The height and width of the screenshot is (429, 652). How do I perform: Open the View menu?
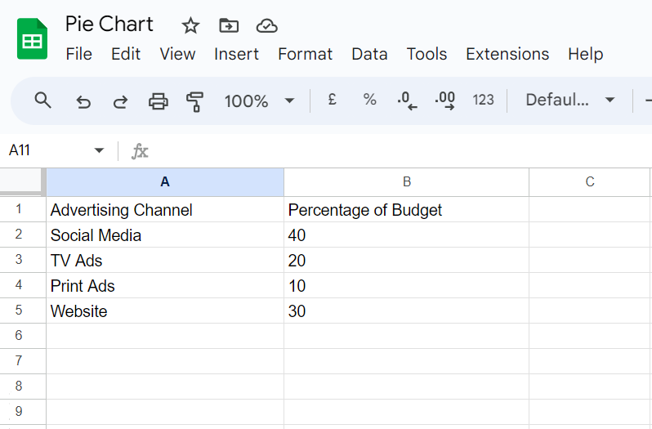pos(177,54)
